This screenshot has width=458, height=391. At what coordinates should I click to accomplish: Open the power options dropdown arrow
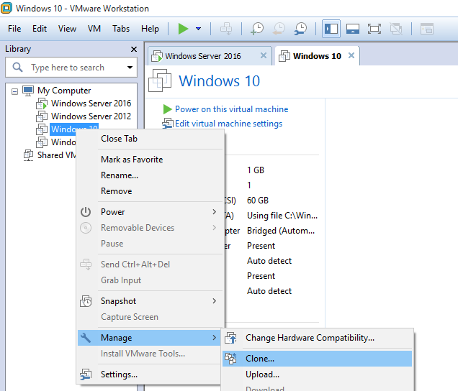coord(198,29)
